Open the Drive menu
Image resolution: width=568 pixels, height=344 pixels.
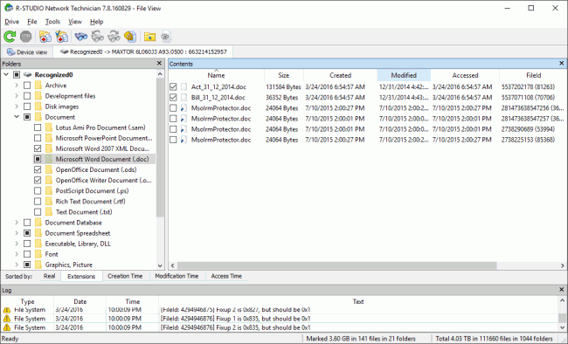11,22
